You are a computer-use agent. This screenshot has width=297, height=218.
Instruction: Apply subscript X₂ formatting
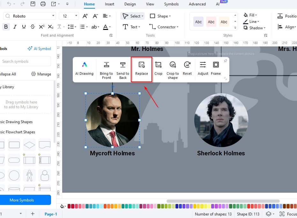tap(51, 27)
